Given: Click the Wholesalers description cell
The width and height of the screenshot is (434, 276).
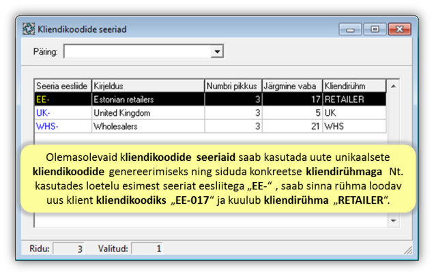Looking at the screenshot, I should [148, 126].
